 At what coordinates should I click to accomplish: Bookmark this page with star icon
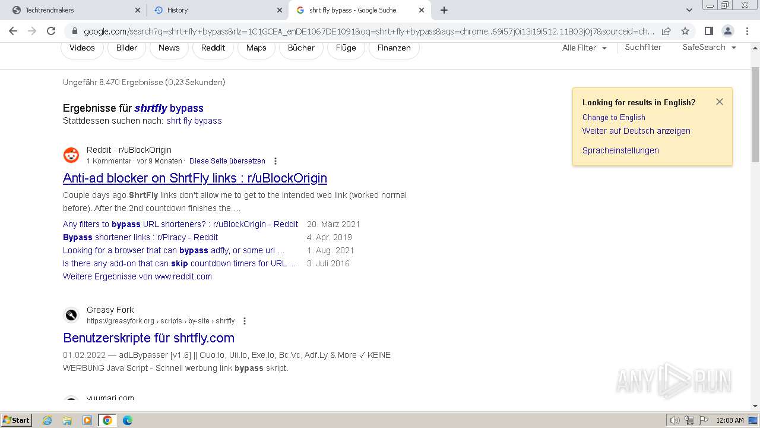pos(685,31)
